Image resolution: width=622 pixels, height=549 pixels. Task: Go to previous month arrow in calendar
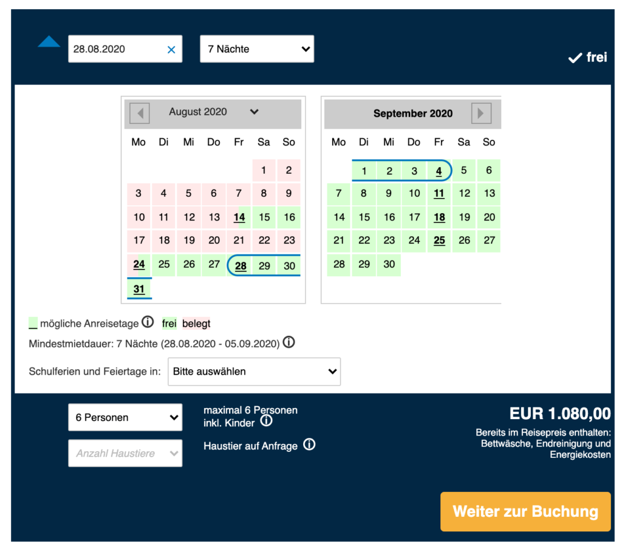(140, 113)
